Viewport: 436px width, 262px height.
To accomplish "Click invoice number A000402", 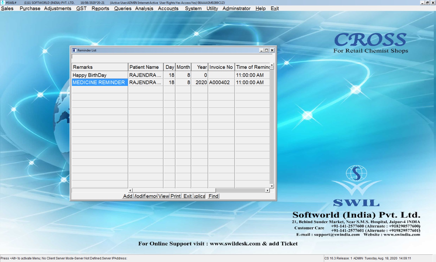I will (221, 82).
